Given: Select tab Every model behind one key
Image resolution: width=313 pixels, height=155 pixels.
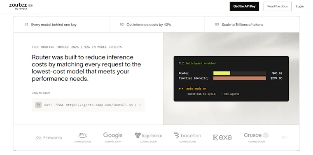Looking at the screenshot, I should [61, 25].
